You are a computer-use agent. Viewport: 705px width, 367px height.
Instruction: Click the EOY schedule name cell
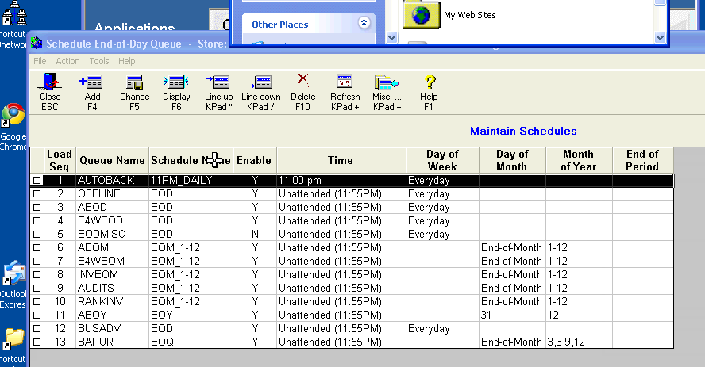point(191,315)
